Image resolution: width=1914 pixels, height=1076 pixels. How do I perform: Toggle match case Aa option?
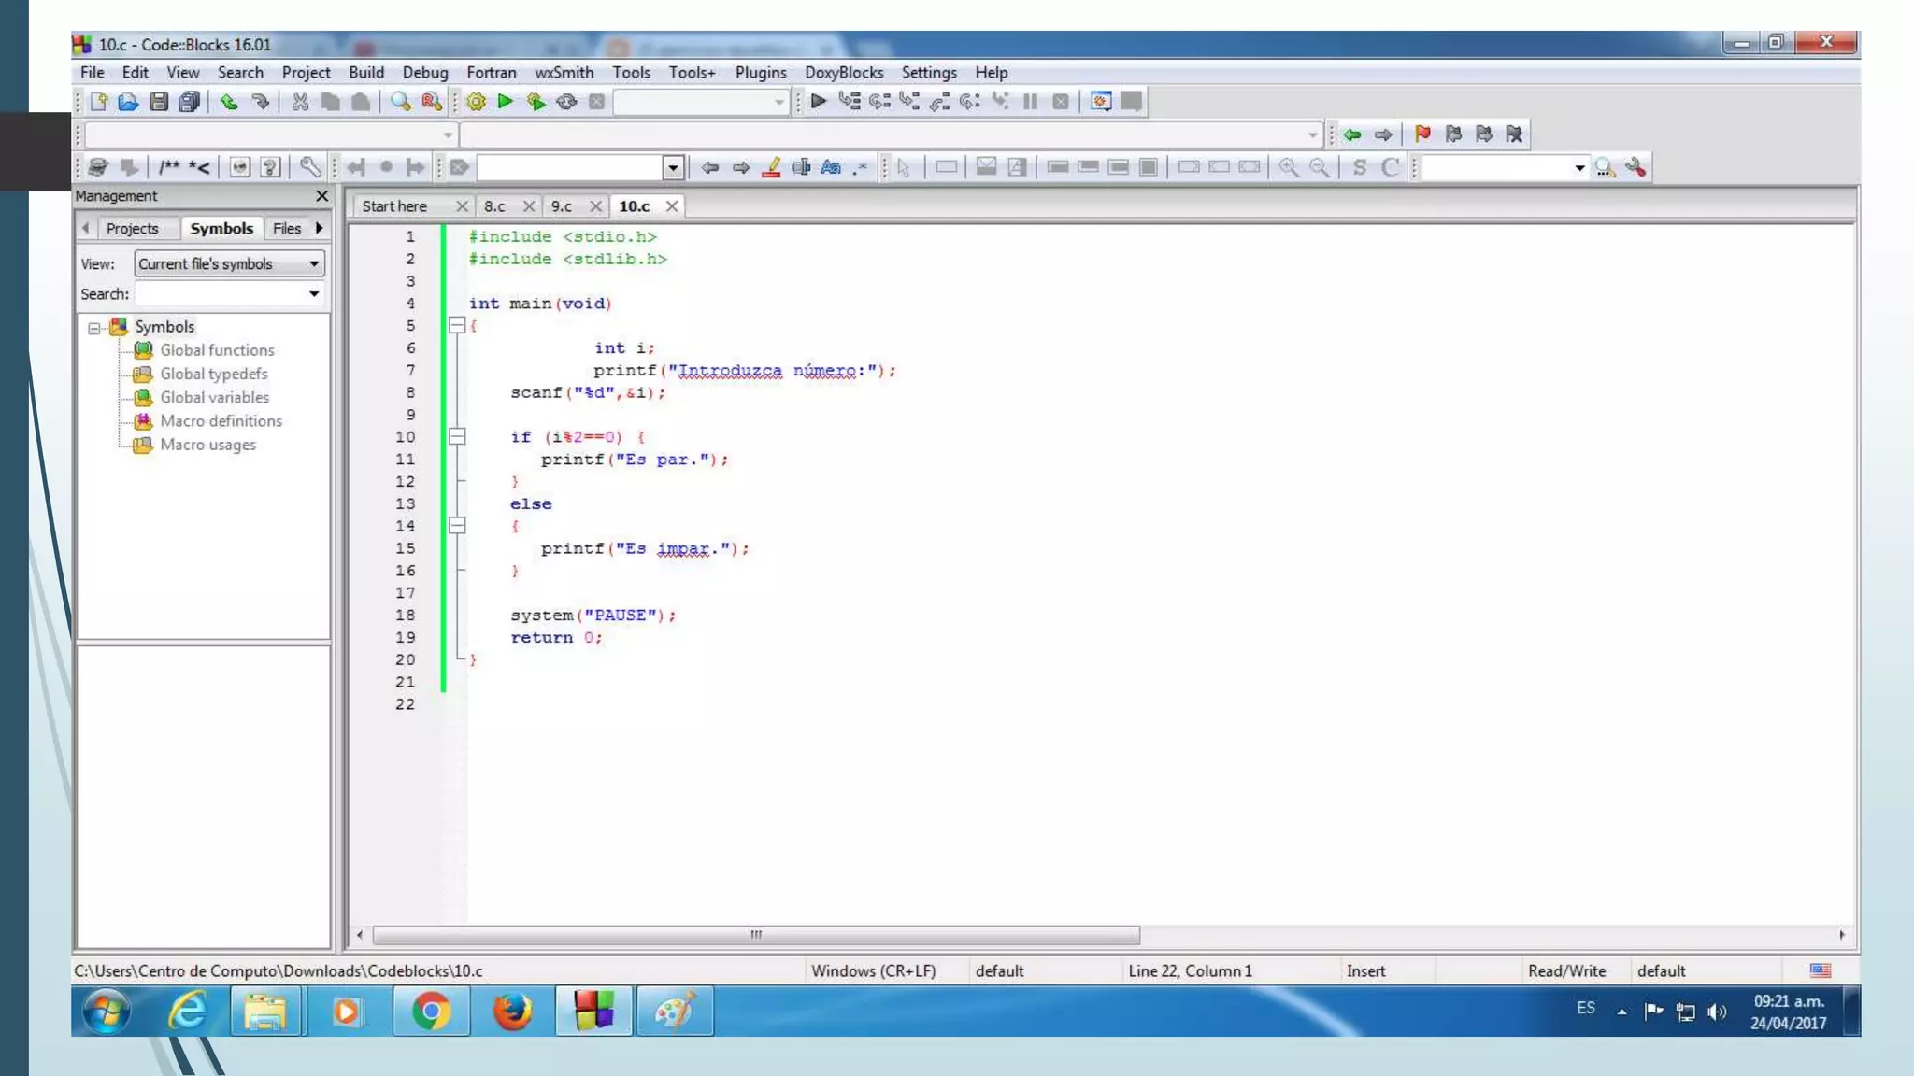click(x=831, y=167)
